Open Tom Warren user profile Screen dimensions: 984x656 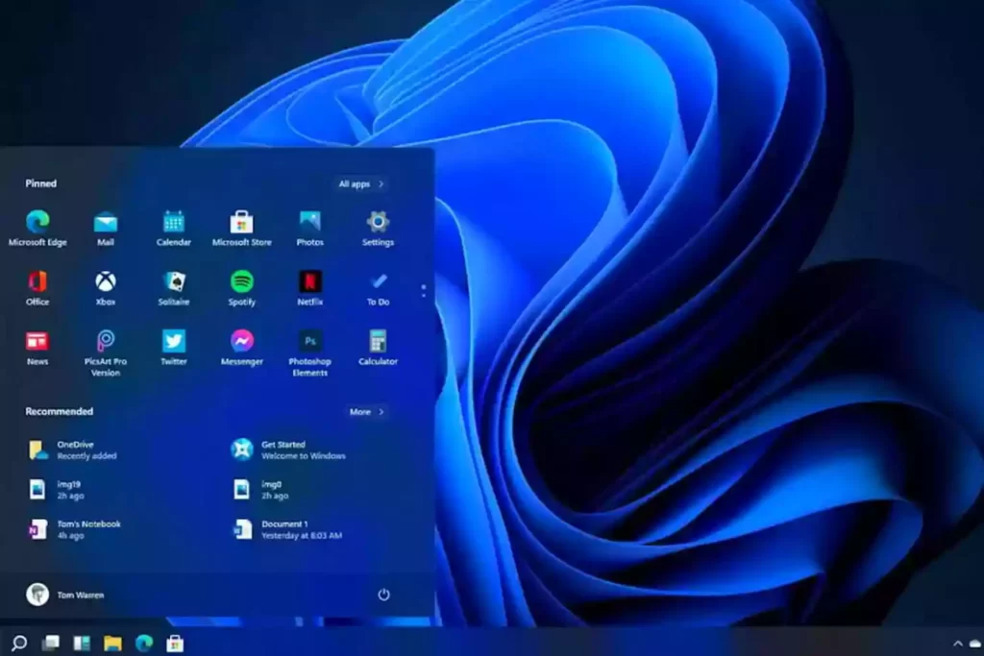[x=65, y=594]
